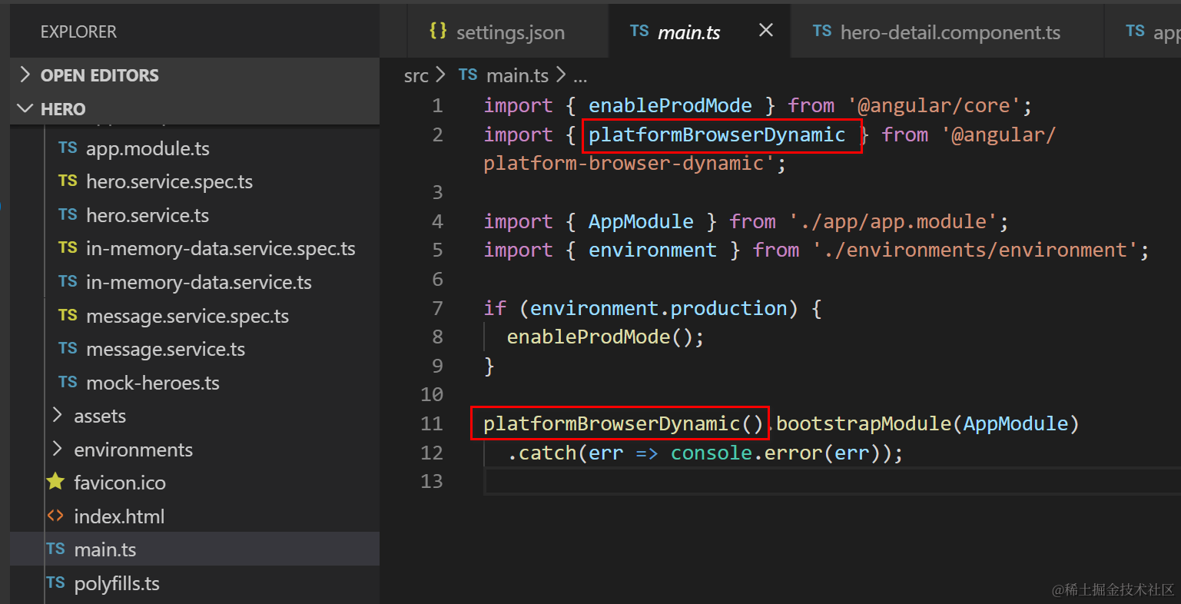Click the star icon beside favicon.ico

55,482
